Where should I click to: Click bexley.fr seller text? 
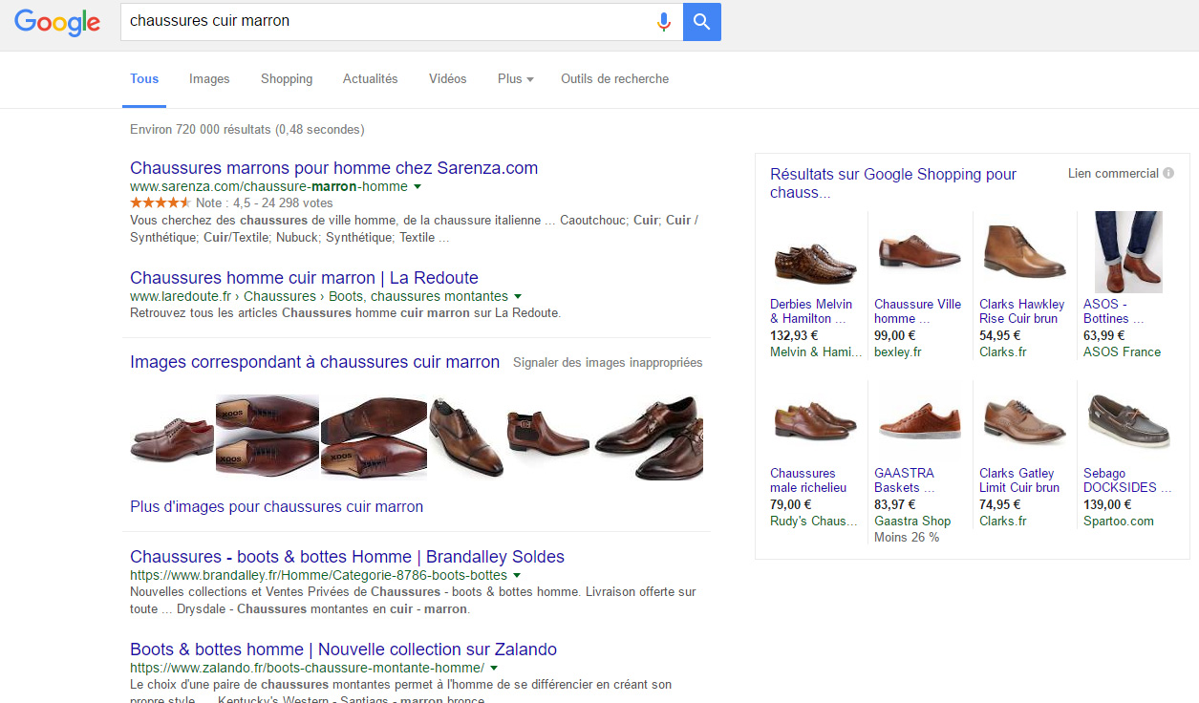[x=898, y=351]
